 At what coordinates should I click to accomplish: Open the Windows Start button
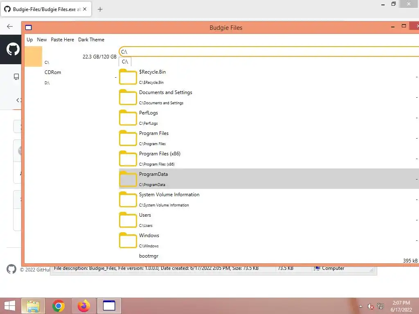(10, 306)
